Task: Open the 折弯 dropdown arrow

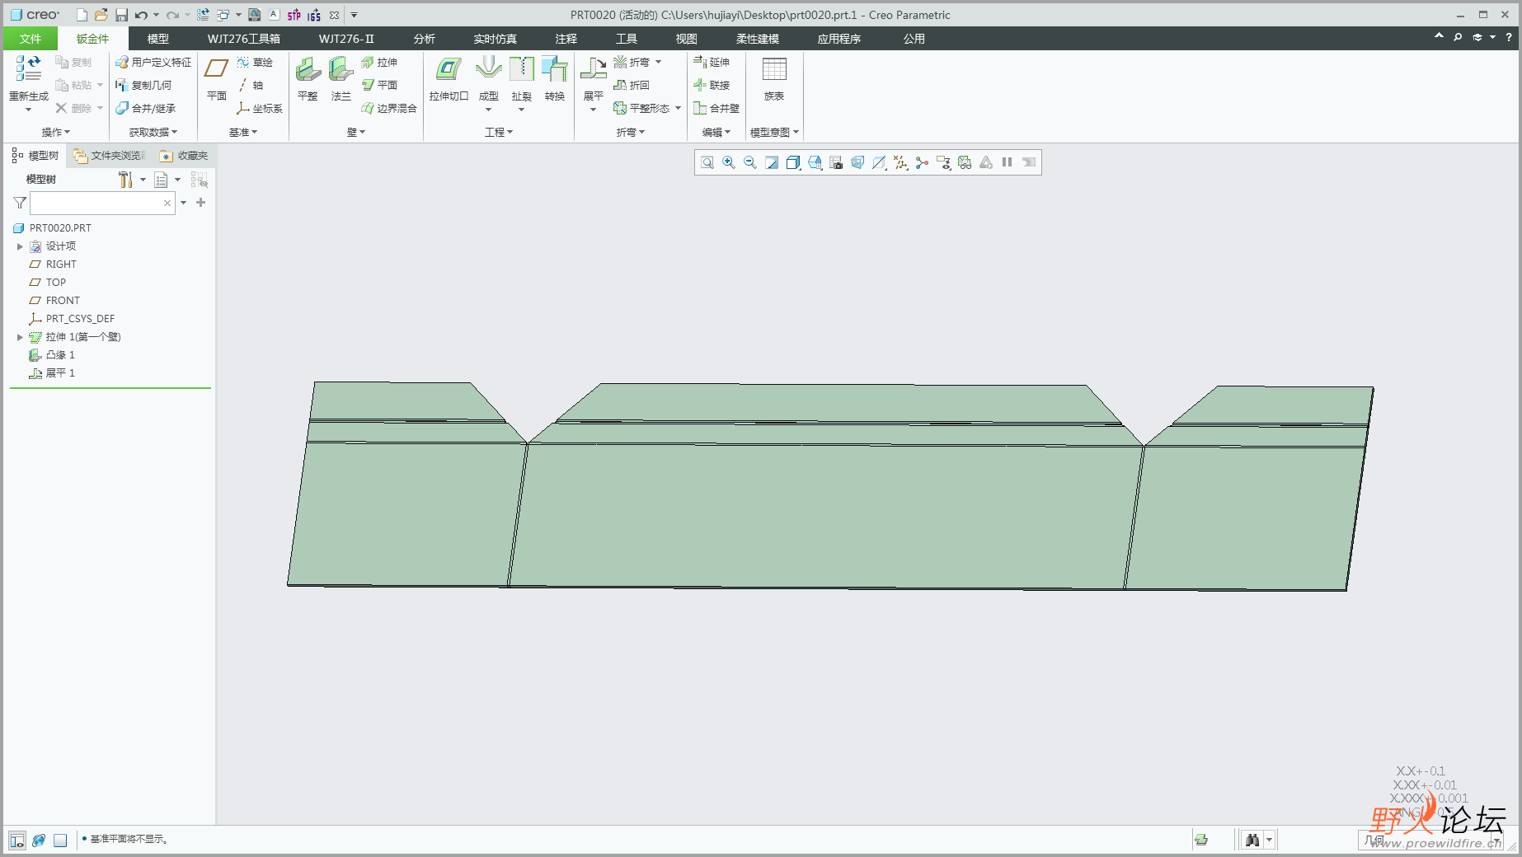Action: click(658, 62)
